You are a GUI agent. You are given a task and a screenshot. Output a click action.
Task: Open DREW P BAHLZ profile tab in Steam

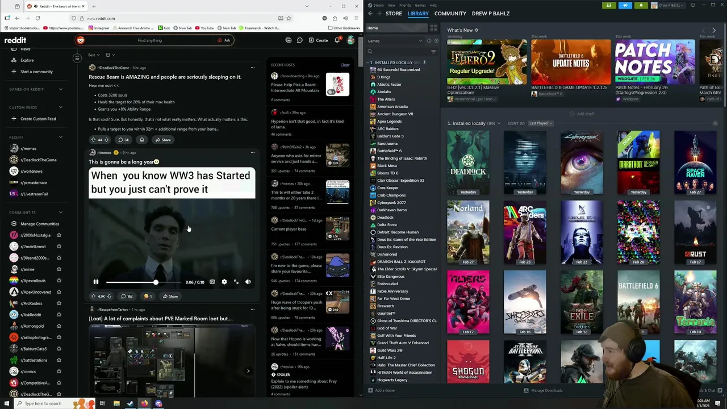[x=491, y=13]
